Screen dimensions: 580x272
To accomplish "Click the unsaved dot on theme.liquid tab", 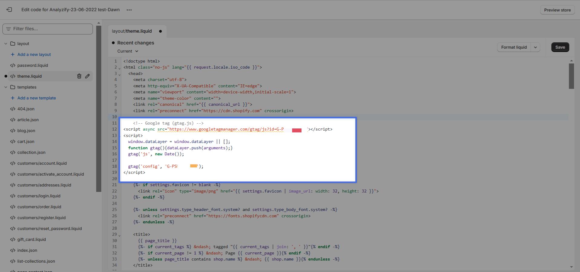I will 160,31.
